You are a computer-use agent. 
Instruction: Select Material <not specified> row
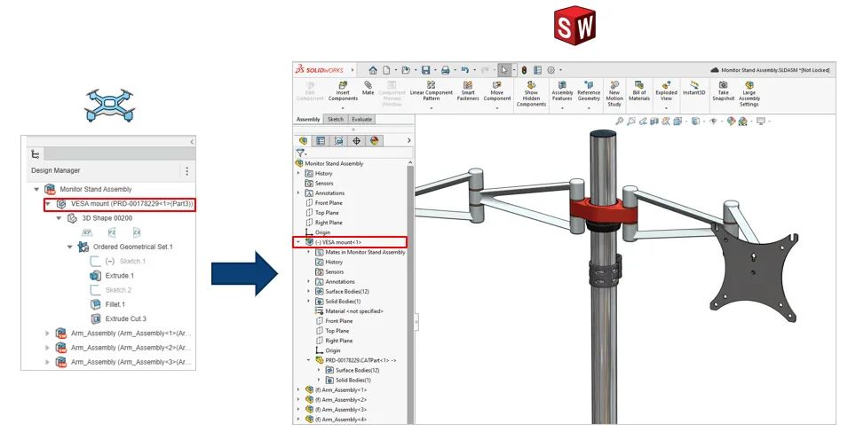click(353, 311)
